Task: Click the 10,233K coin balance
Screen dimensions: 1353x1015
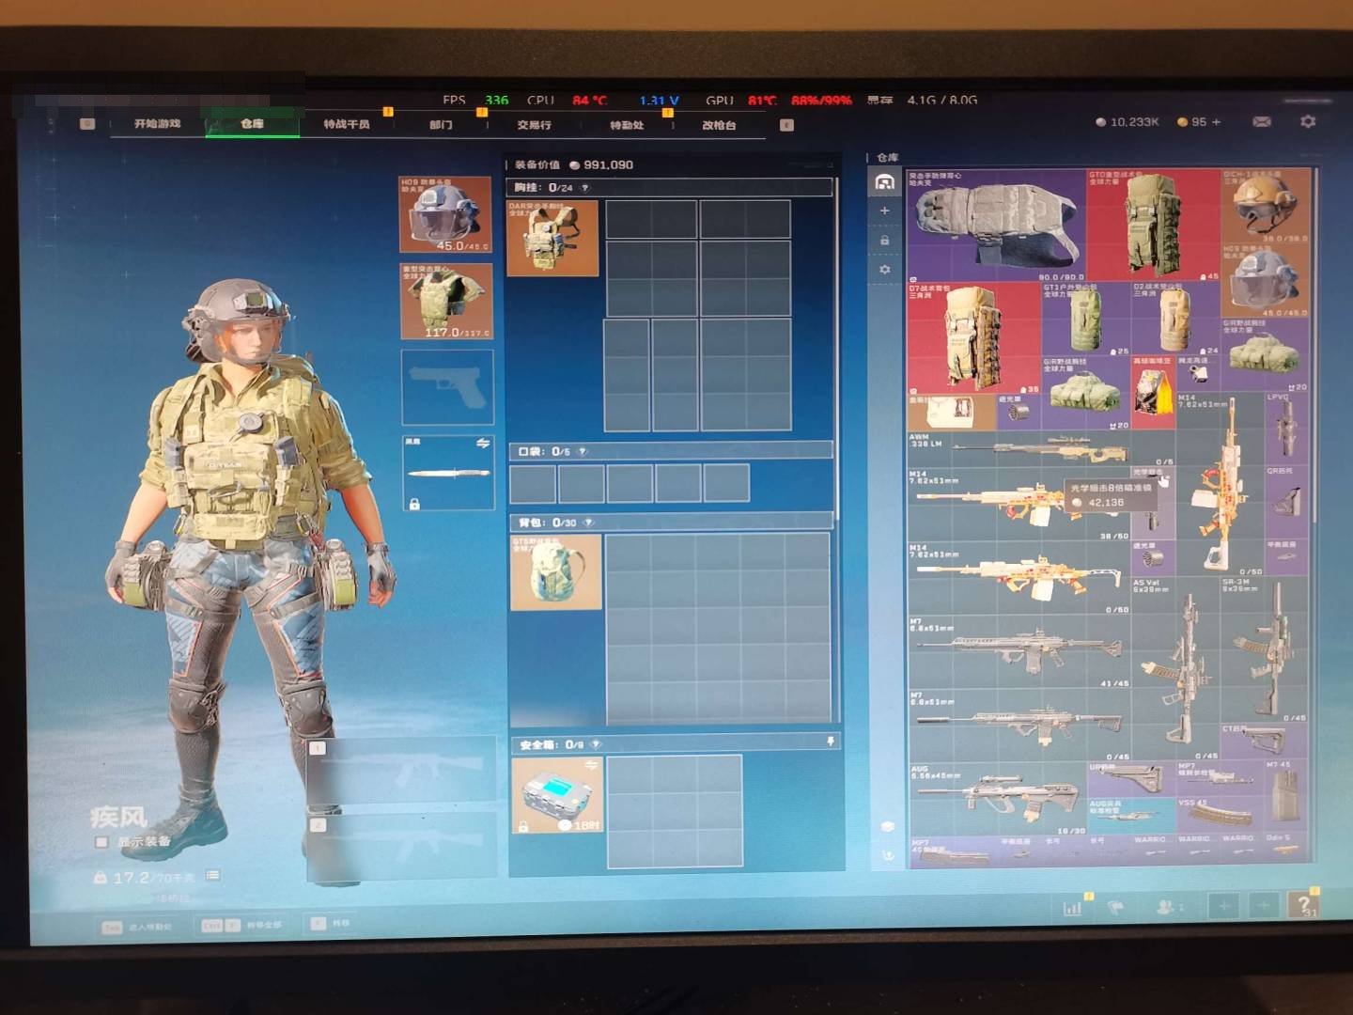Action: click(1127, 122)
